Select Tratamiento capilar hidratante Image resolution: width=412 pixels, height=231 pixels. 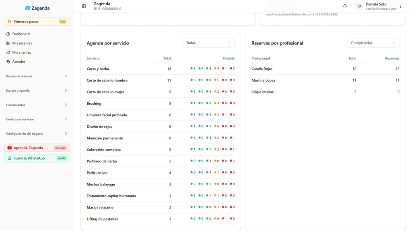161,196
